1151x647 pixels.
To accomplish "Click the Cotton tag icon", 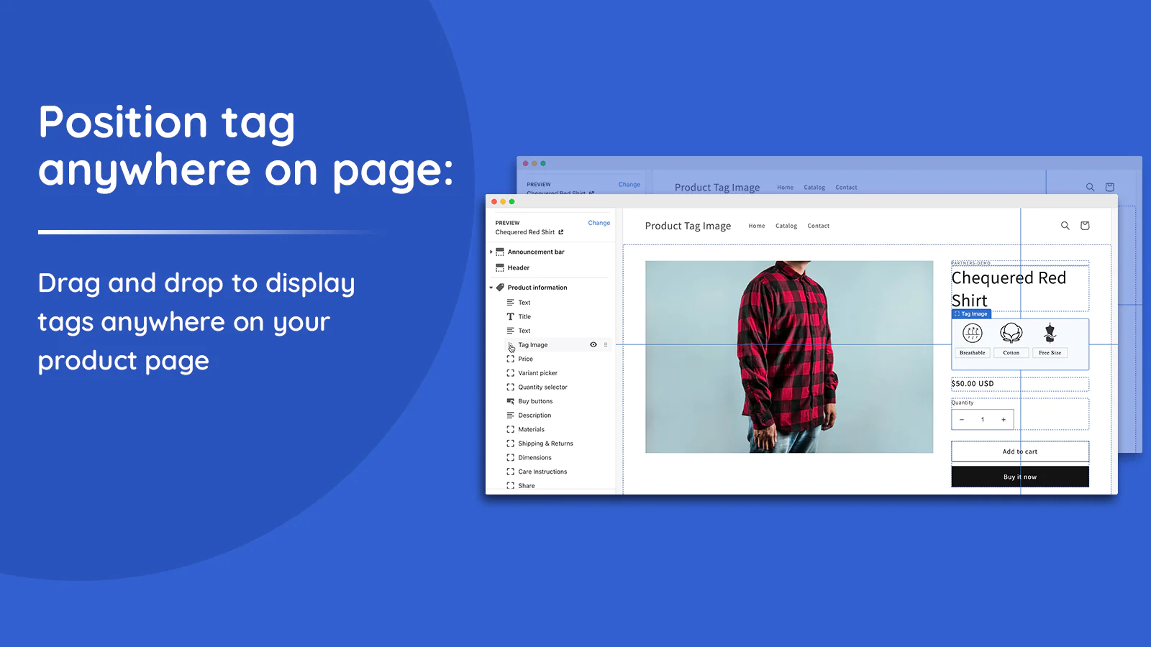I will click(1011, 333).
